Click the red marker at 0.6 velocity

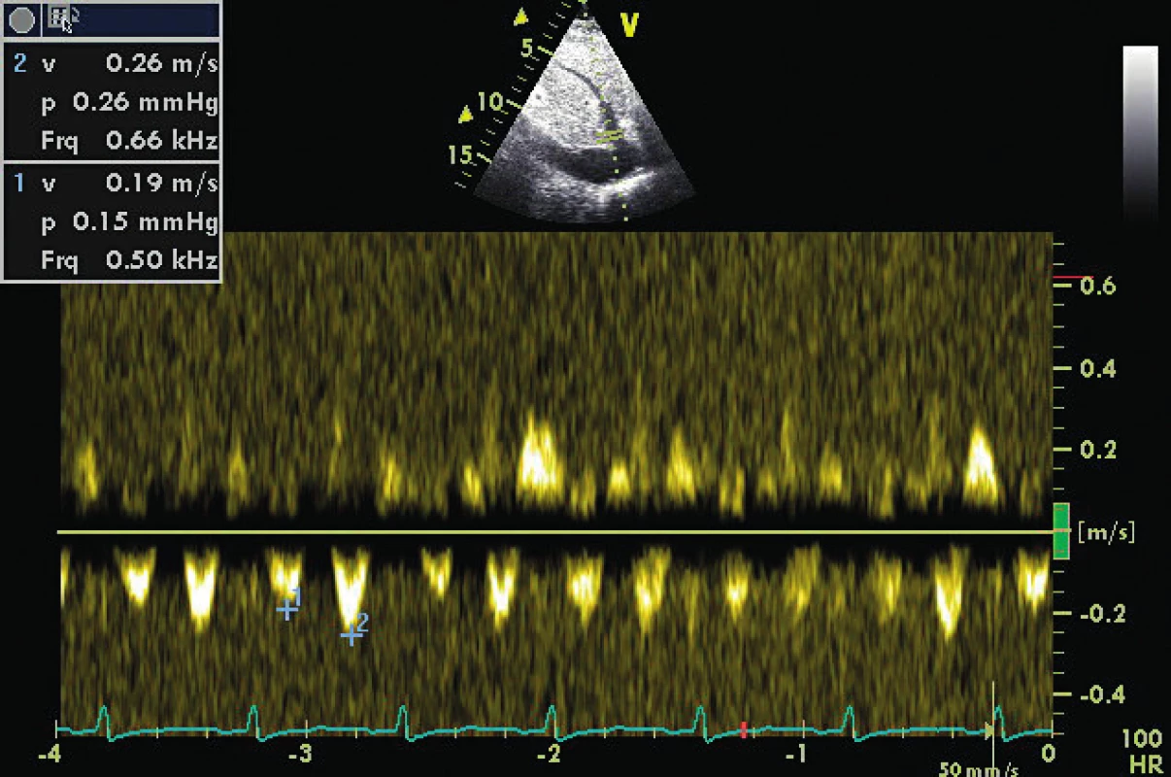pyautogui.click(x=1072, y=278)
